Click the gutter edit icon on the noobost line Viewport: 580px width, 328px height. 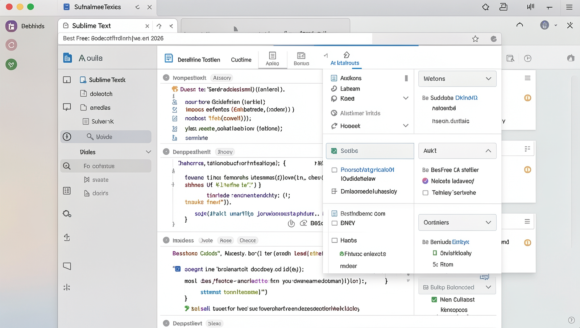pyautogui.click(x=175, y=118)
